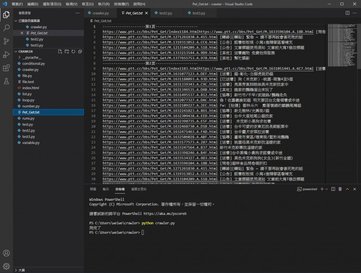Open explorer panel more actions menu

78,13
